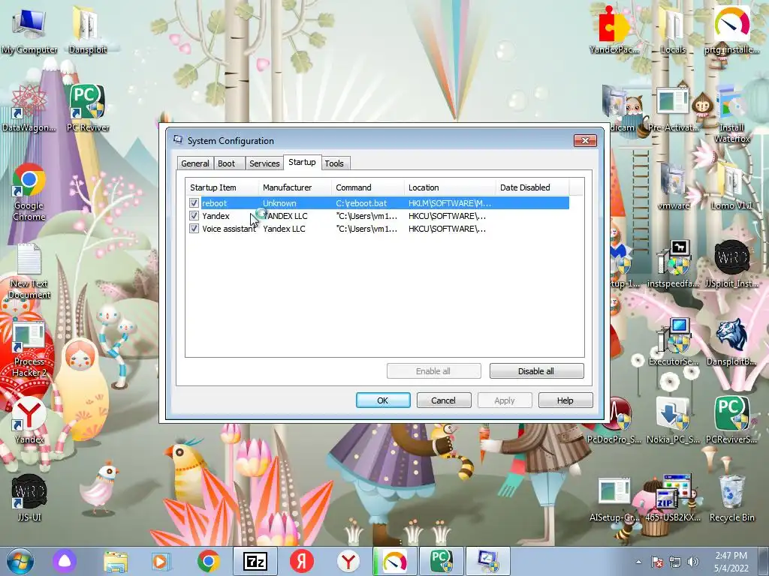The width and height of the screenshot is (769, 576).
Task: Sort by Manufacturer column header
Action: coord(294,187)
